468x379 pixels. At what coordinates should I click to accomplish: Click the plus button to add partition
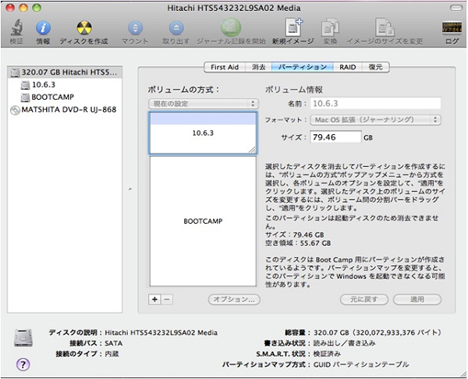click(x=154, y=299)
